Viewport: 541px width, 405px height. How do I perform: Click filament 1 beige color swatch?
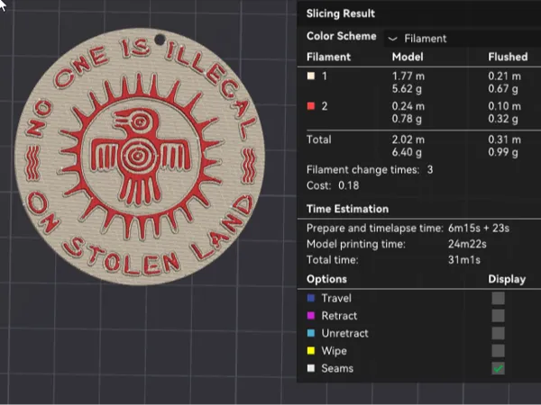coord(311,76)
